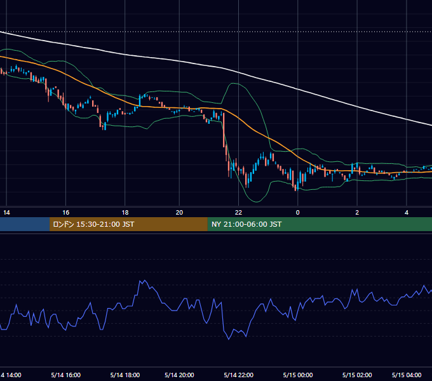The width and height of the screenshot is (432, 381).
Task: Click the oscillator low point near 21:40
Action: [x=229, y=339]
